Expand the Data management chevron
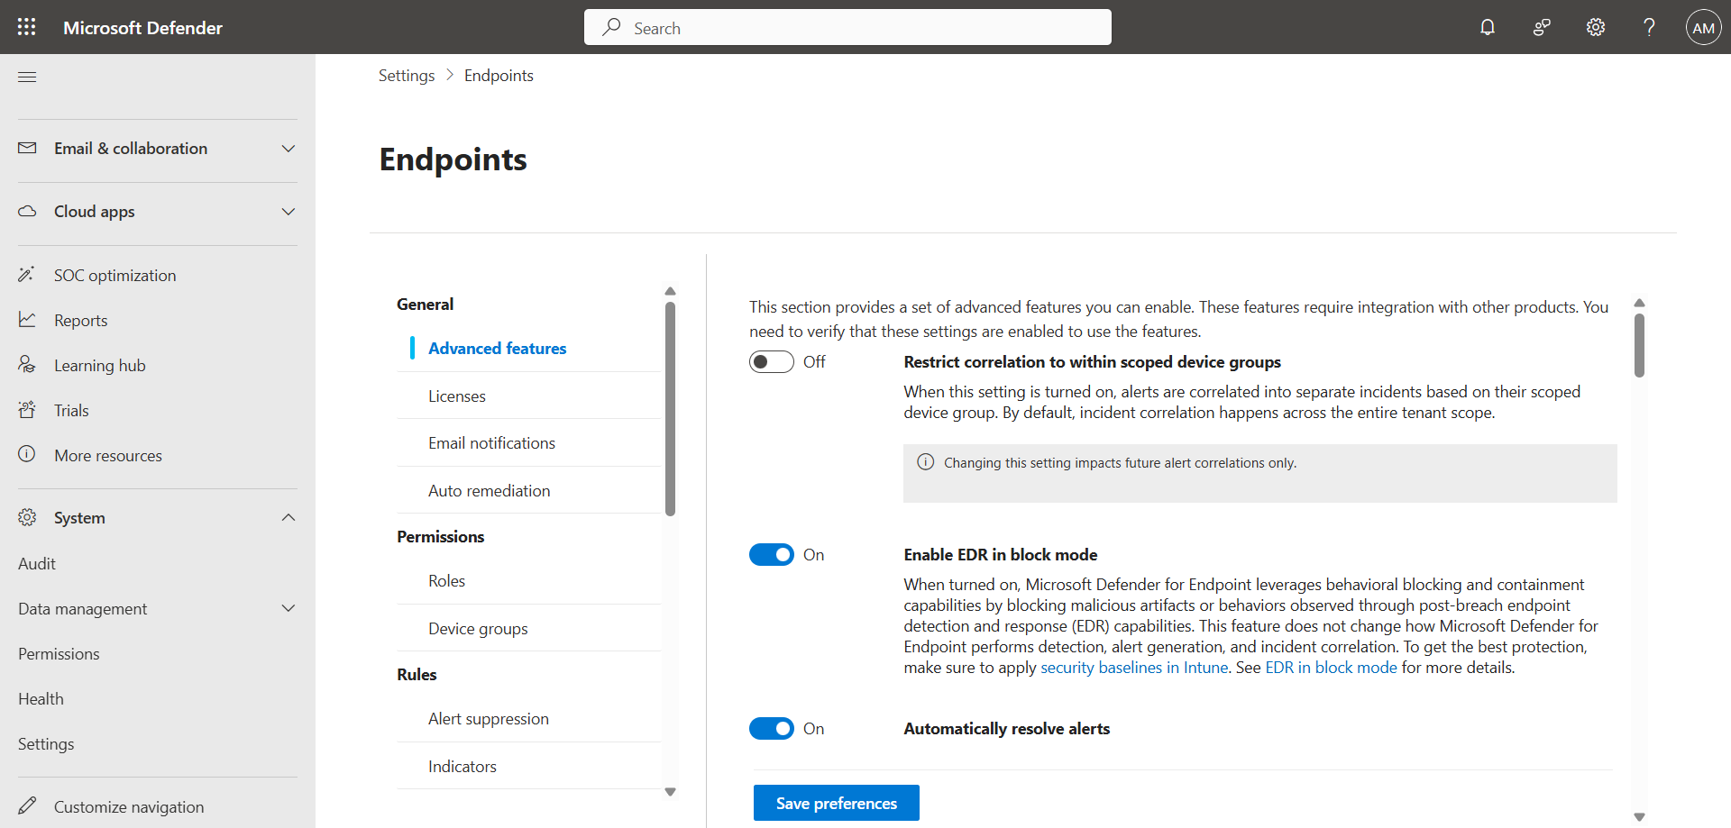This screenshot has height=828, width=1731. coord(288,608)
